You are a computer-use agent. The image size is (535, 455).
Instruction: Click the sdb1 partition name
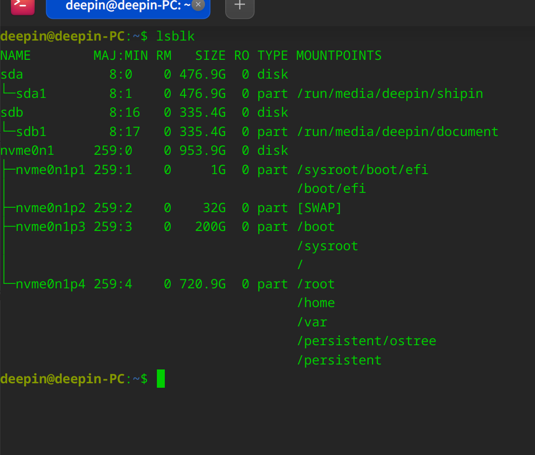[31, 132]
